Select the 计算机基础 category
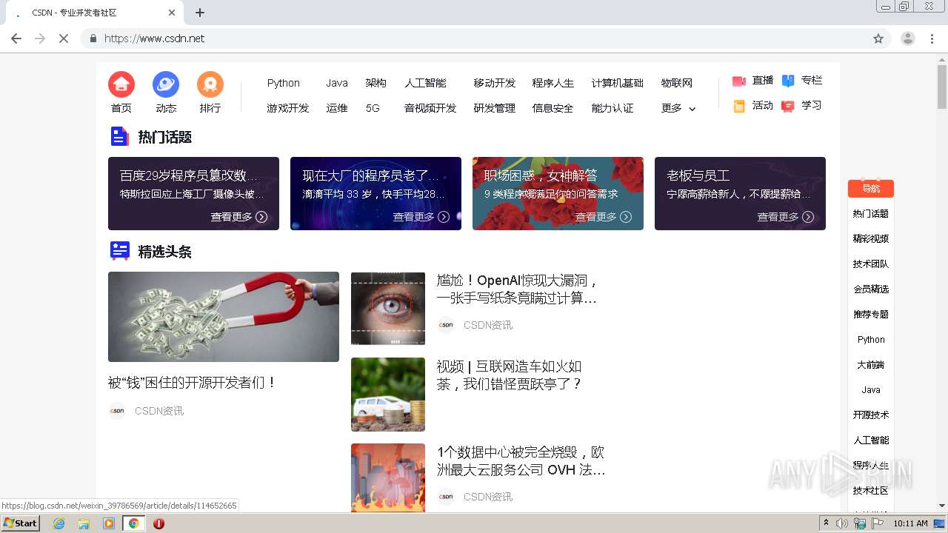Viewport: 948px width, 533px height. click(x=618, y=83)
